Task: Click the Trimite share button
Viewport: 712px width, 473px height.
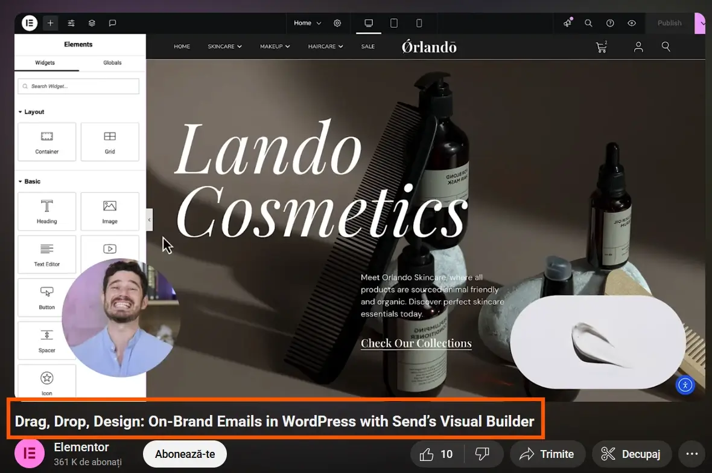Action: click(x=547, y=454)
